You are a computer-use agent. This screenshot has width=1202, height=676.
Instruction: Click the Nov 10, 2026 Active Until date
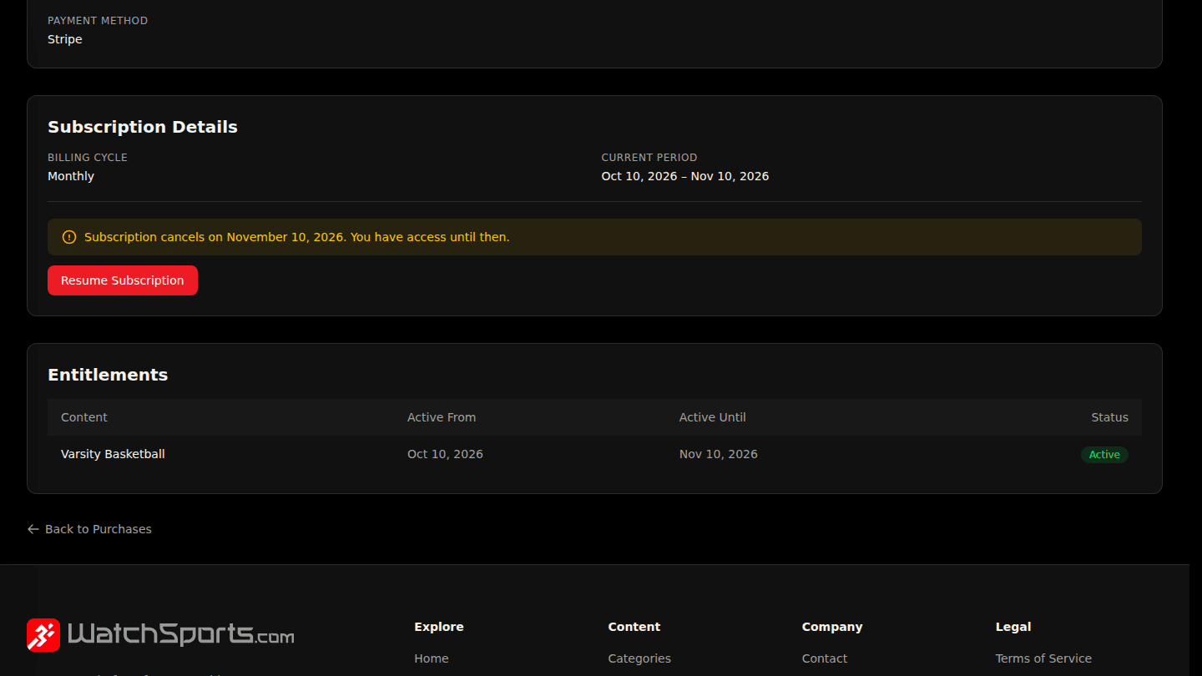point(719,454)
